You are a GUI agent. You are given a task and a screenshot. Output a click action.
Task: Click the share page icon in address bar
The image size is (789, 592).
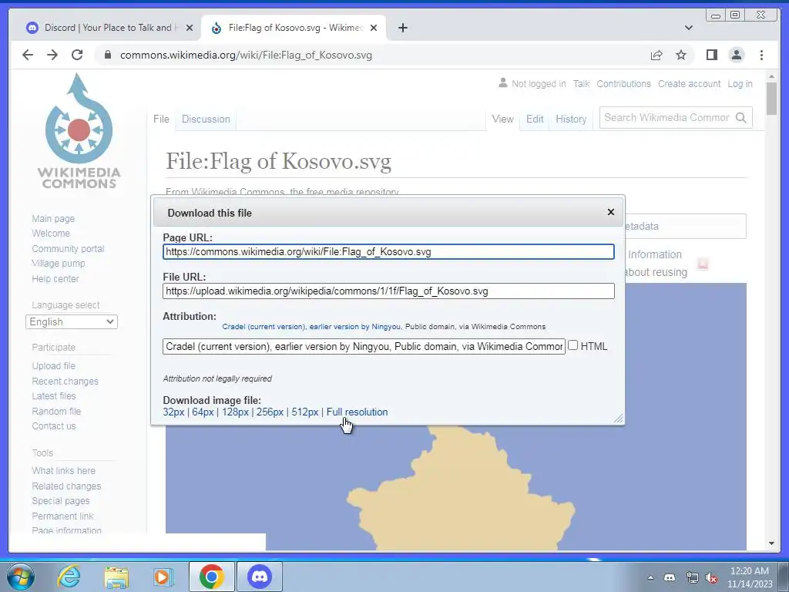click(656, 55)
